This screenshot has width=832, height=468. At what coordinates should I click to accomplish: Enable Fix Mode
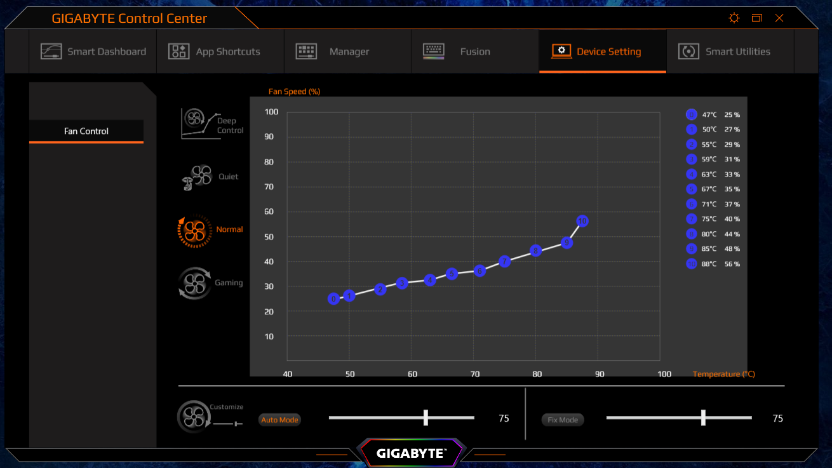563,420
